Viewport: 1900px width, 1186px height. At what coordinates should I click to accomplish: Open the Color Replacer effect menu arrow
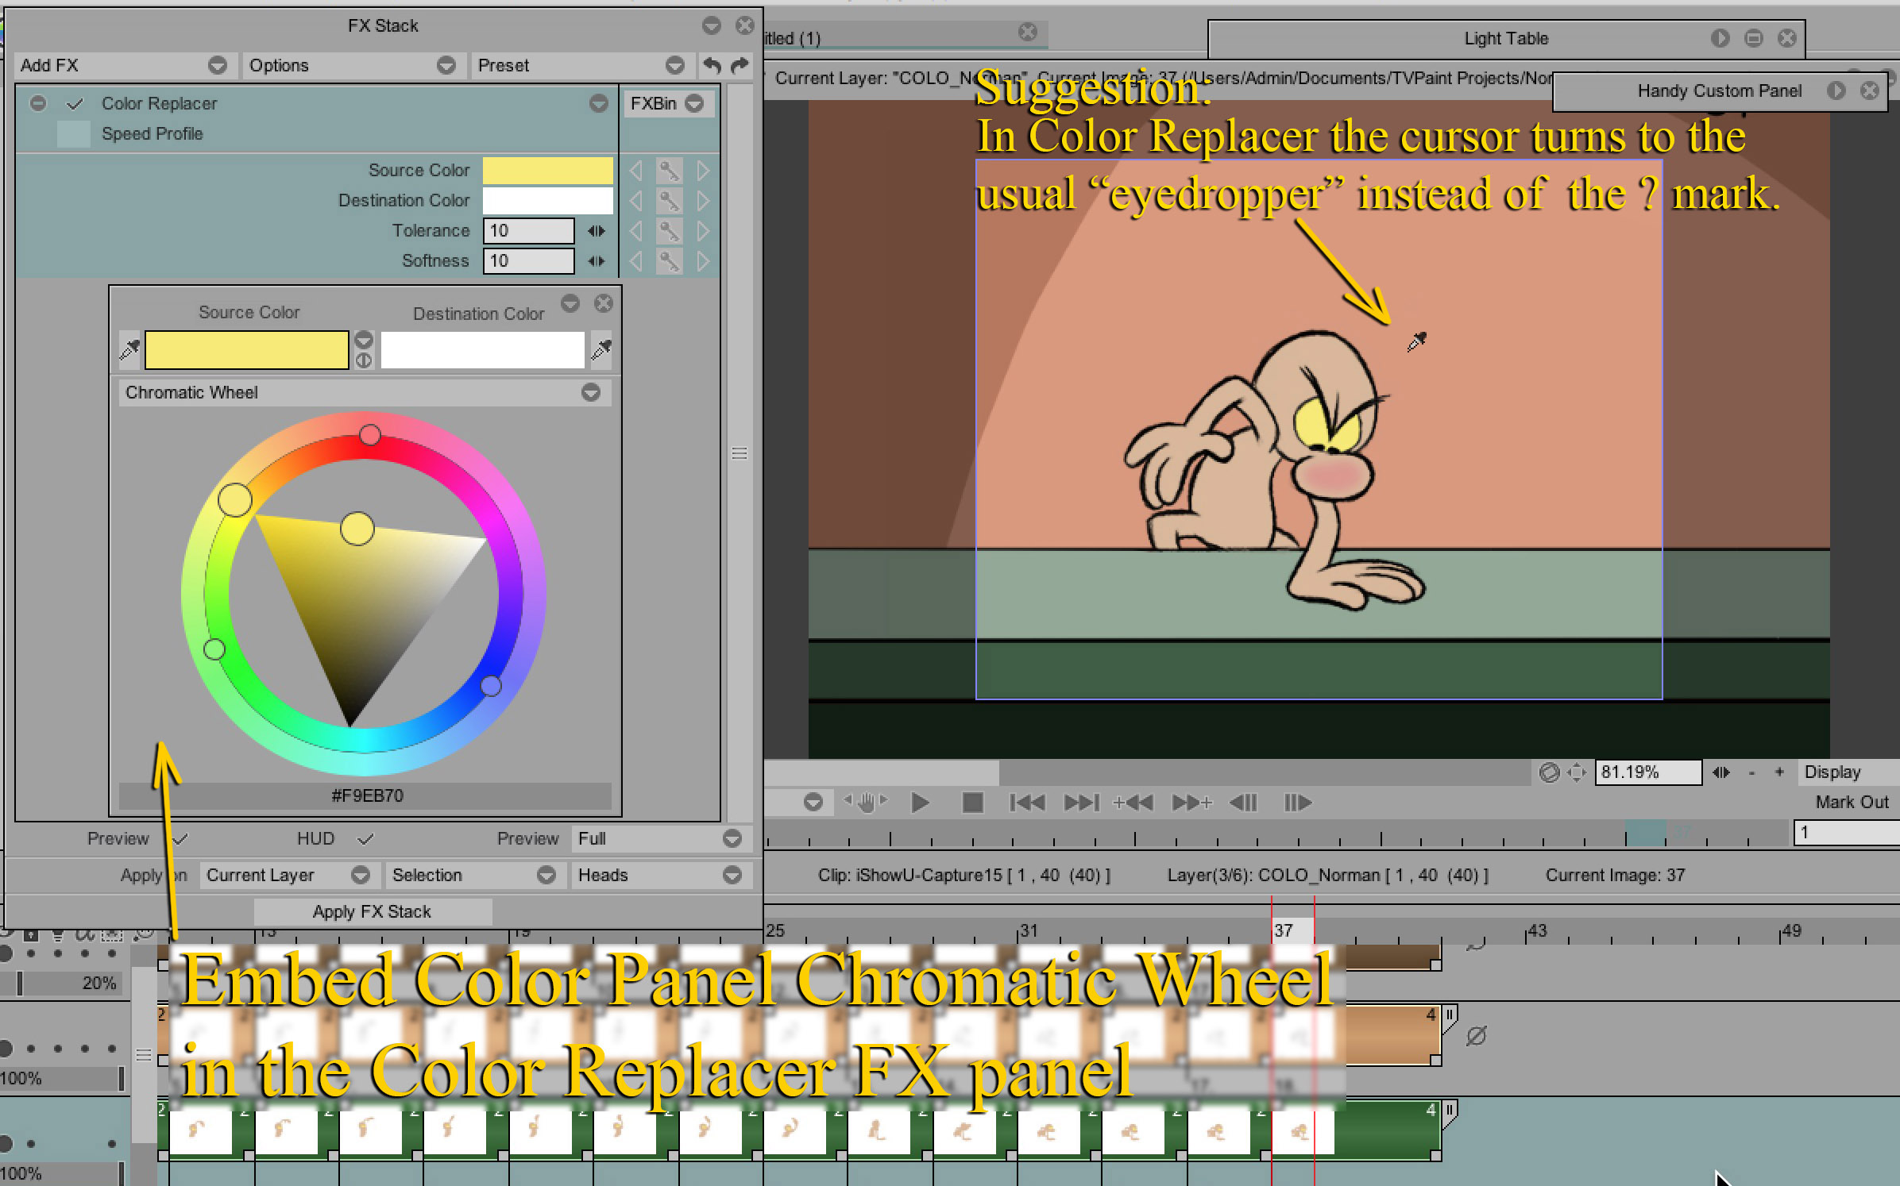point(599,103)
